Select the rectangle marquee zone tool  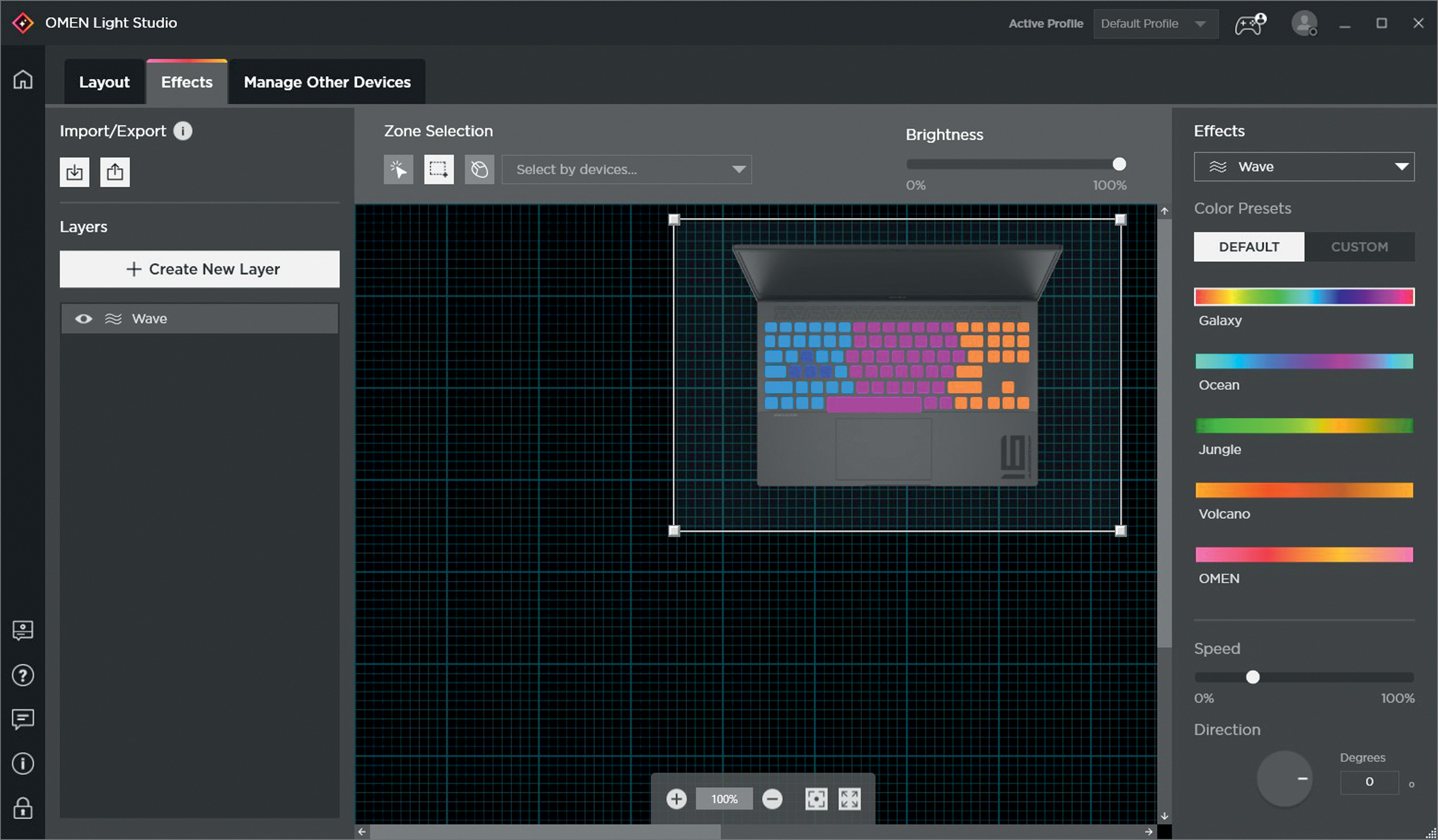(439, 169)
